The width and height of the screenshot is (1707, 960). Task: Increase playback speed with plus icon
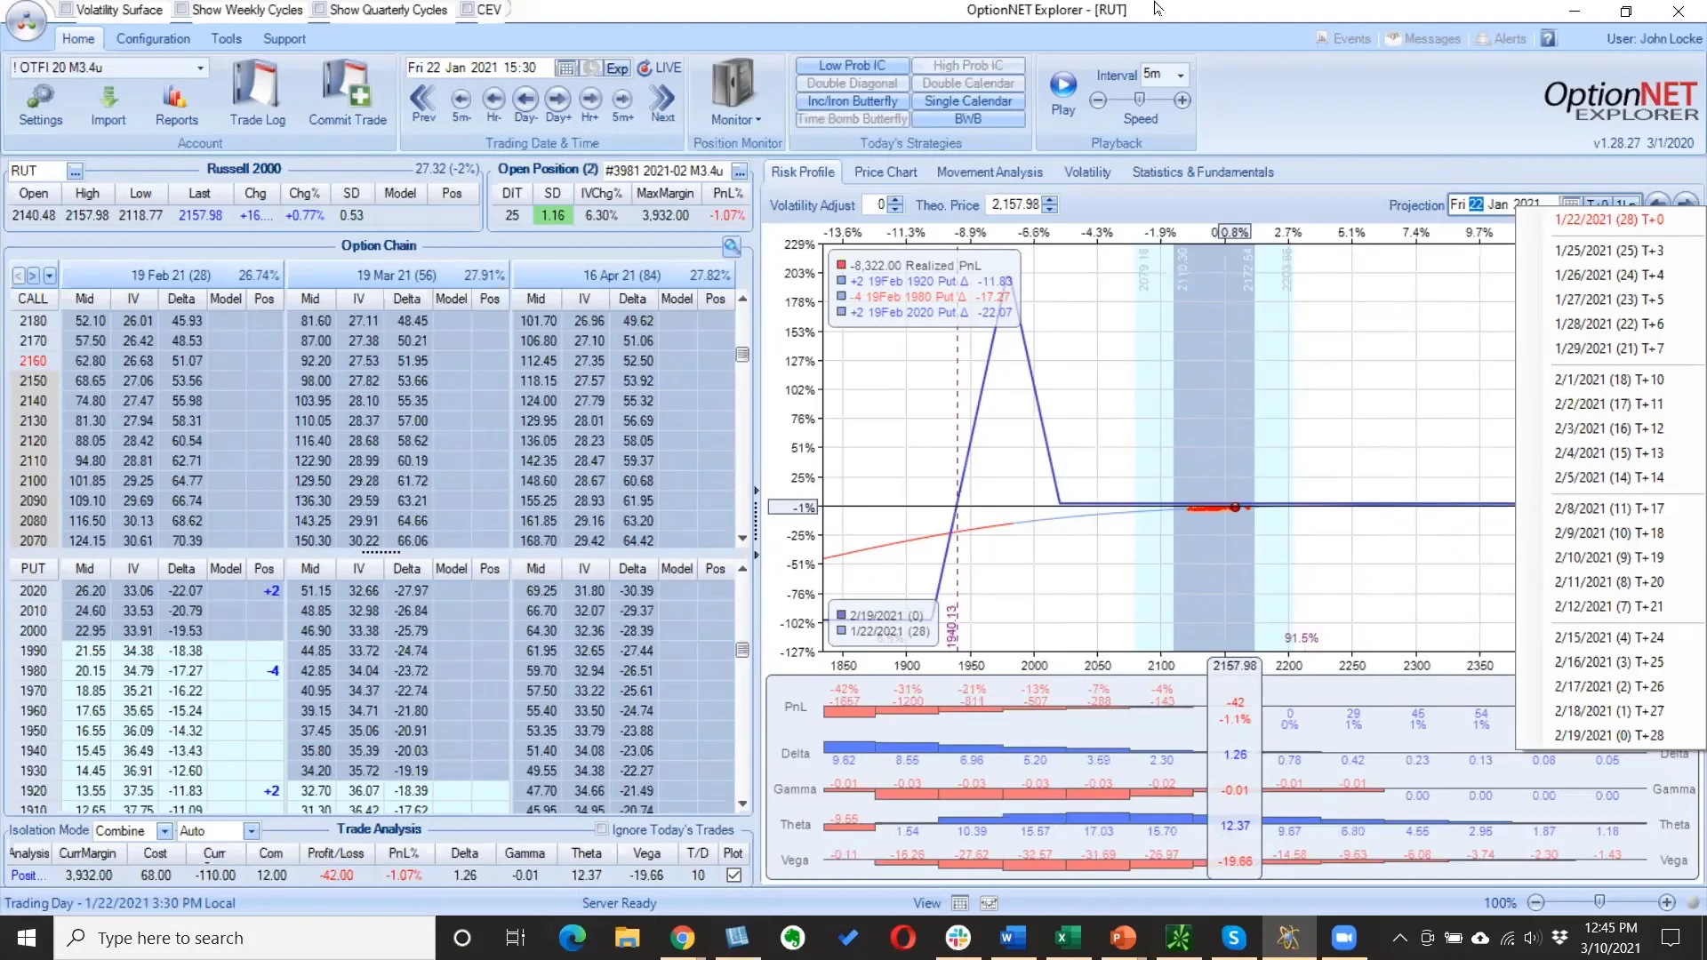click(1182, 100)
